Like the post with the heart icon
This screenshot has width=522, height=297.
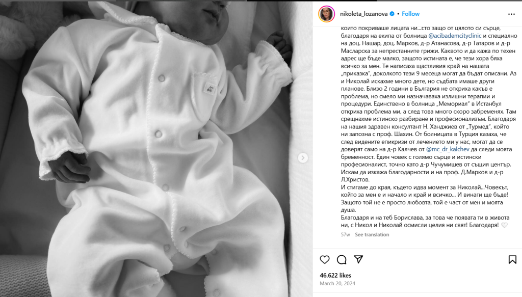[x=325, y=259]
